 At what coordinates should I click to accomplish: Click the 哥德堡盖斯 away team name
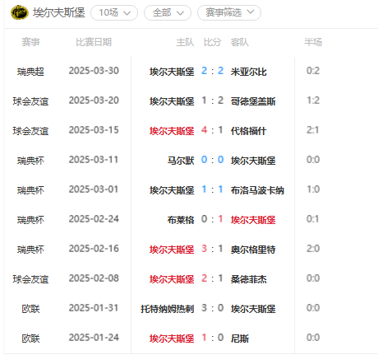[253, 101]
